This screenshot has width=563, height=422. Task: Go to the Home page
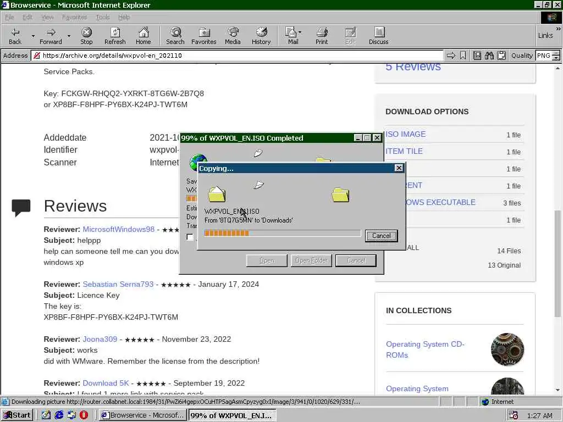click(x=143, y=36)
